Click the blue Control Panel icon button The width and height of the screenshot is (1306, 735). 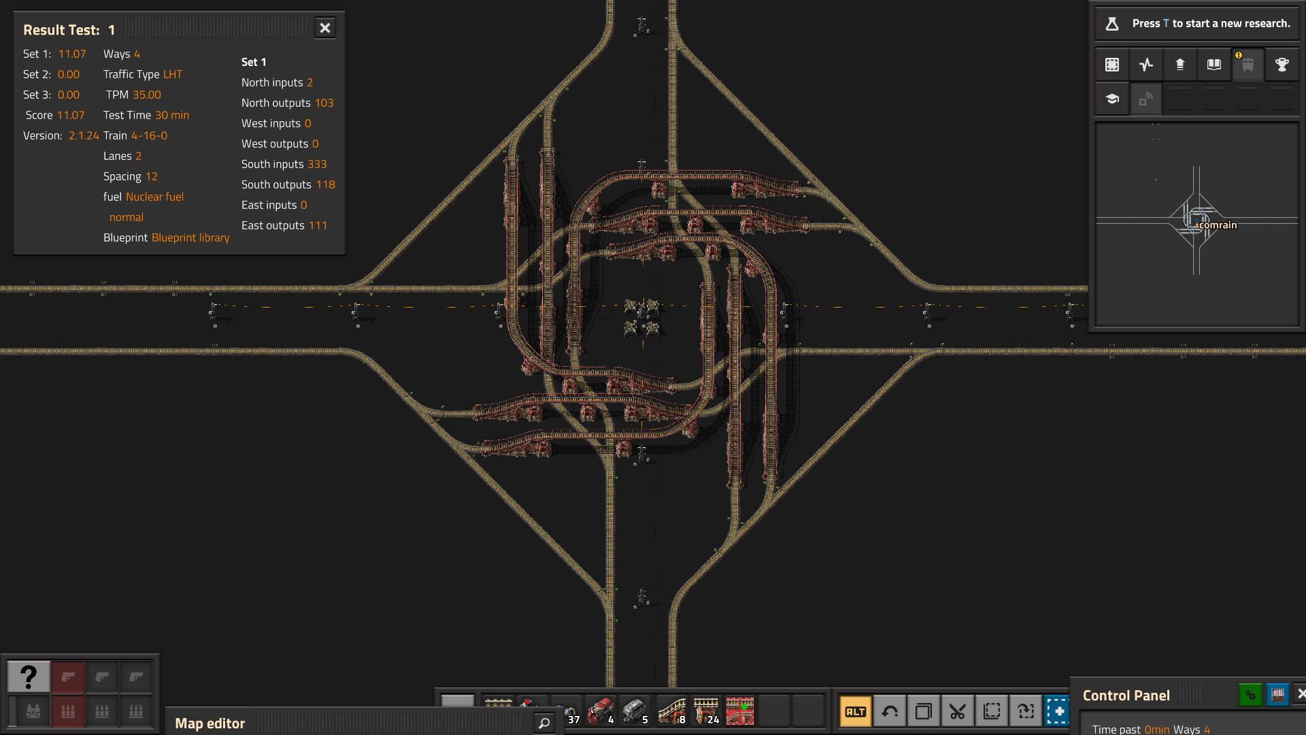(x=1277, y=695)
